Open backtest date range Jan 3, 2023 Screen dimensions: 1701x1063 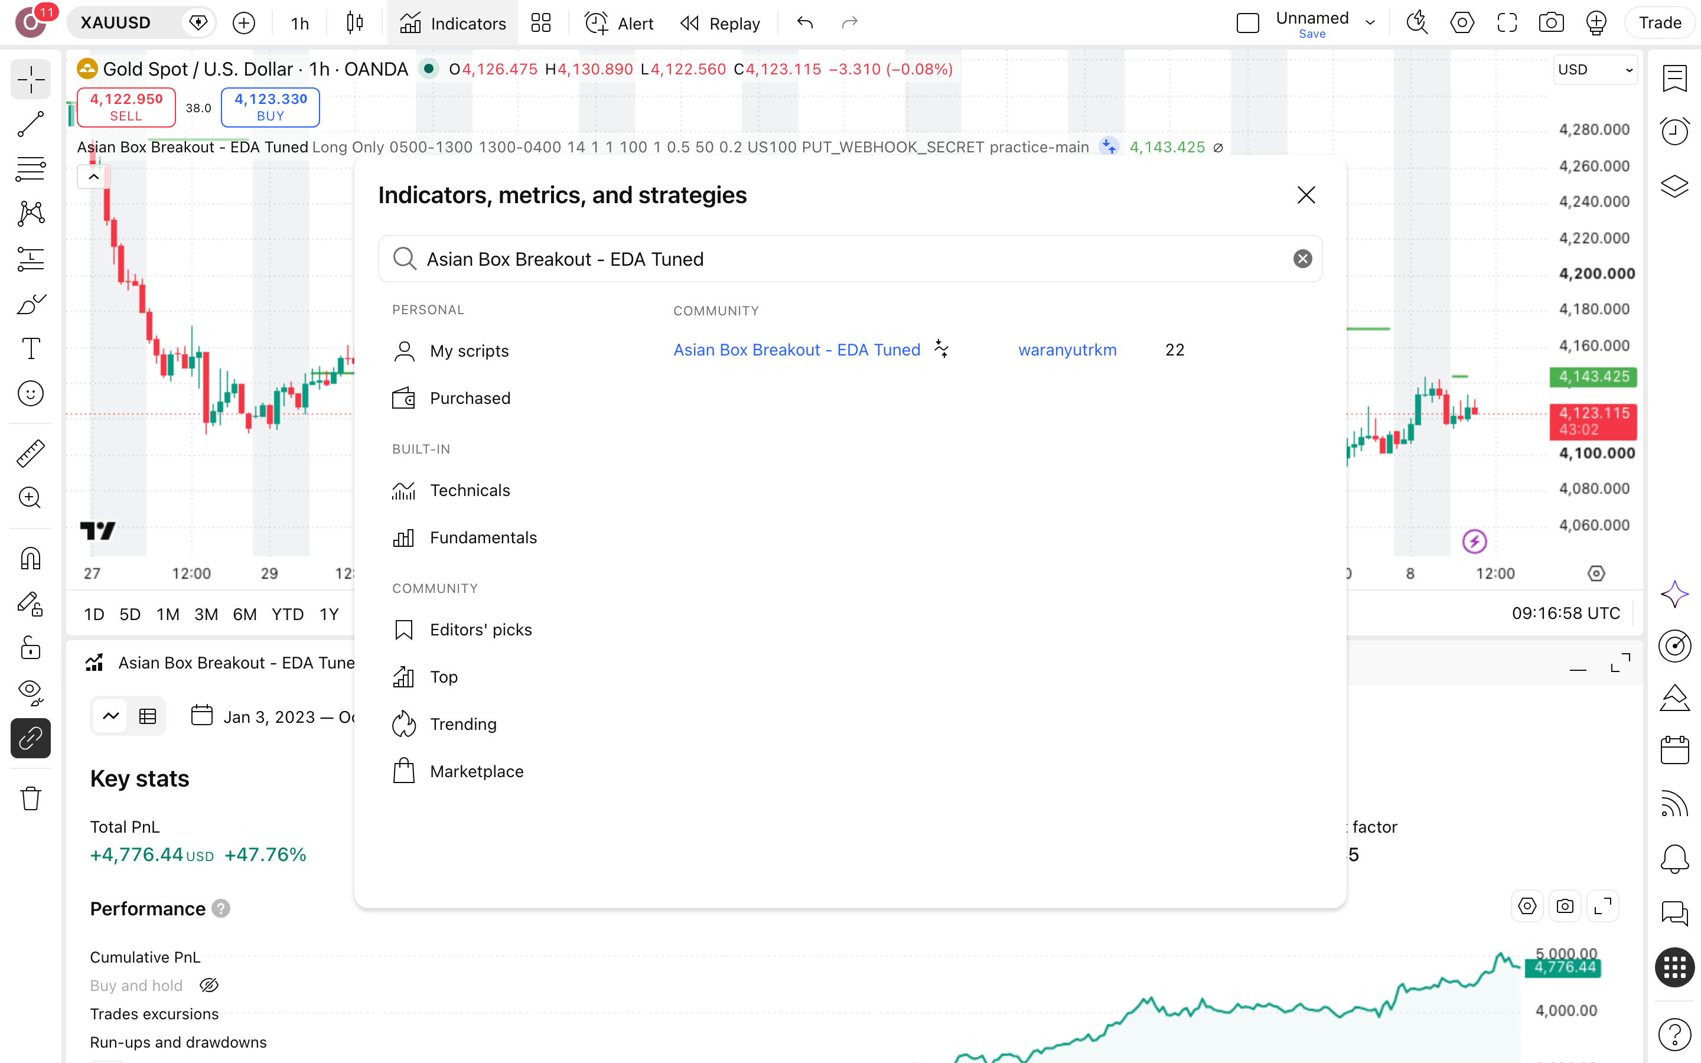(x=273, y=716)
